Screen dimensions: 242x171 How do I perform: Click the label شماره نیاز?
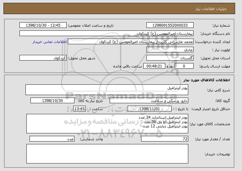221,26
